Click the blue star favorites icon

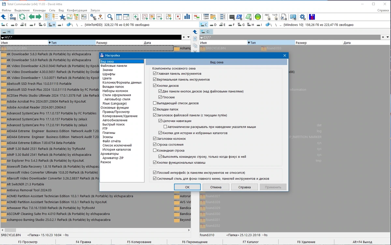point(62,17)
